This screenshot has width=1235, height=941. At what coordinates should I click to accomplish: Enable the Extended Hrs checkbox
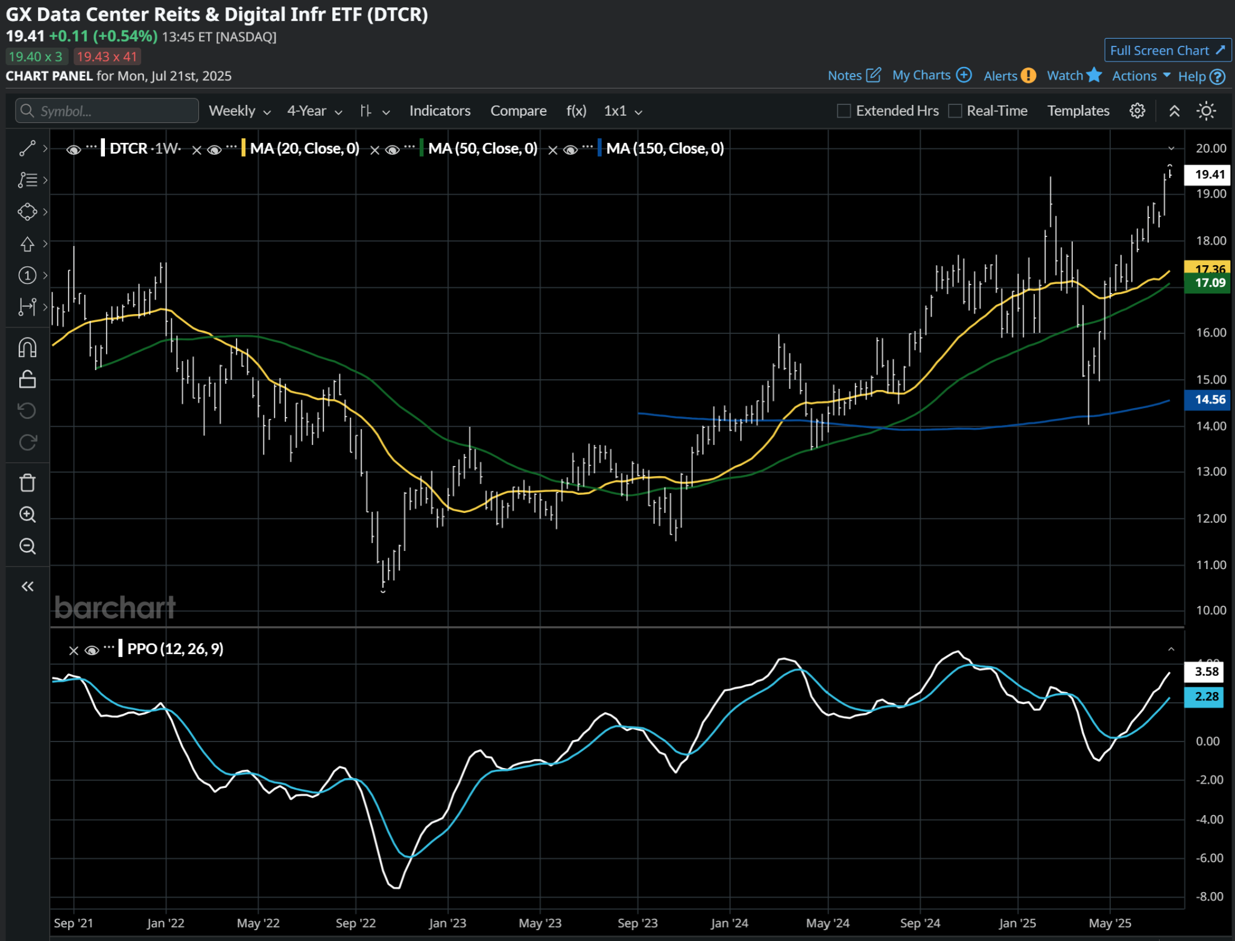pyautogui.click(x=844, y=111)
